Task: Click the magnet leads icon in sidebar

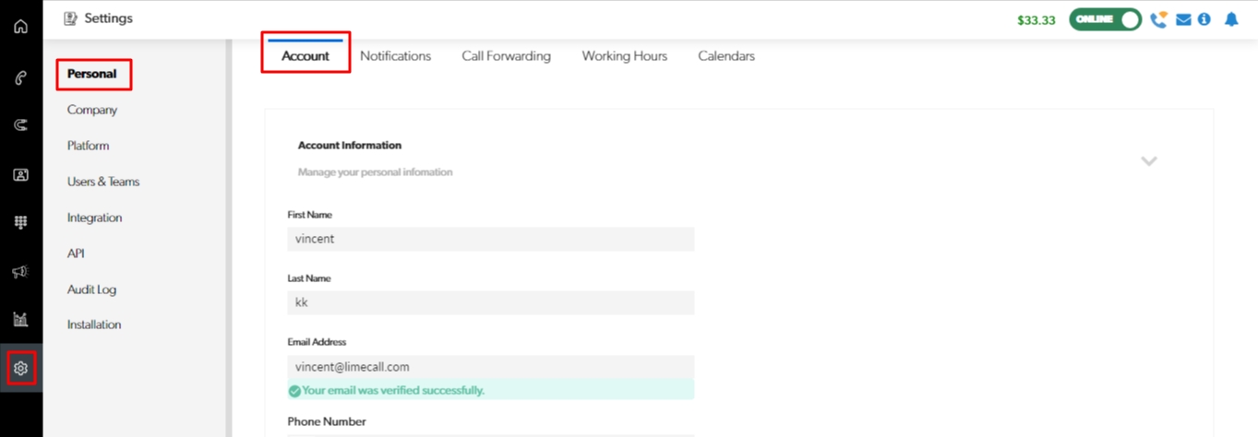Action: point(20,125)
